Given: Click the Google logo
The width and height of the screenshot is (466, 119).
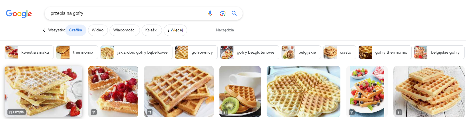Looking at the screenshot, I should pos(19,14).
